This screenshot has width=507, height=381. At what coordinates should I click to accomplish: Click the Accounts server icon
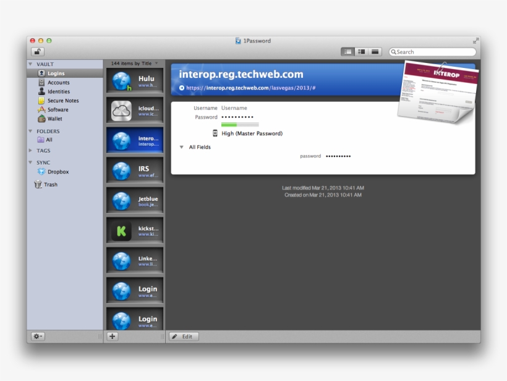pos(41,82)
